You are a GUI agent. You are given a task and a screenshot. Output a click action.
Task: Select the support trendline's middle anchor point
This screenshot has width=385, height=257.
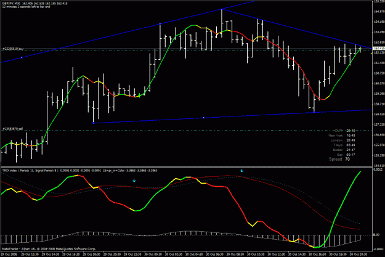click(203, 118)
